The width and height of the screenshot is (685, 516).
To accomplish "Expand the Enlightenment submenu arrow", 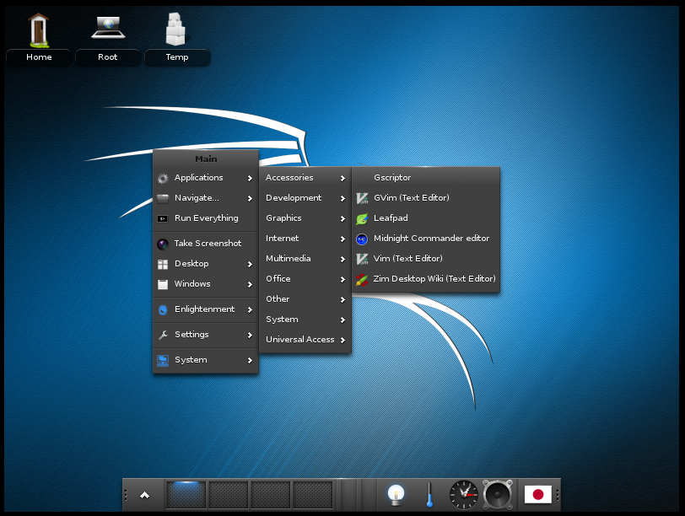I will click(x=250, y=309).
